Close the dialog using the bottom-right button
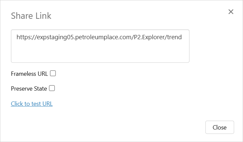Viewport: 243px width, 142px height. point(220,128)
